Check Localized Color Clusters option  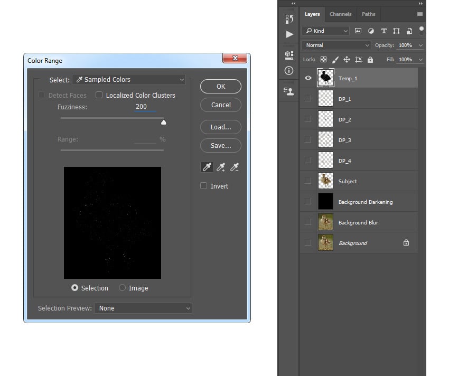point(99,95)
